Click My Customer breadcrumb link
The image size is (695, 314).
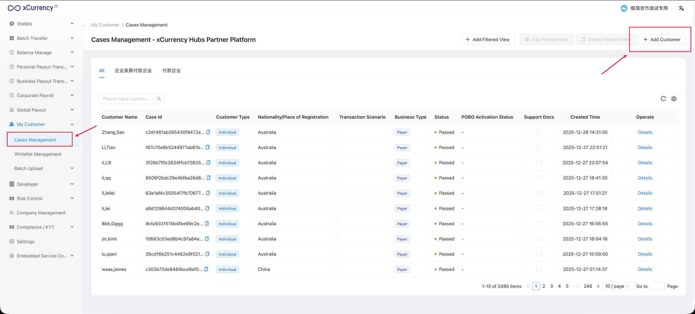click(105, 25)
